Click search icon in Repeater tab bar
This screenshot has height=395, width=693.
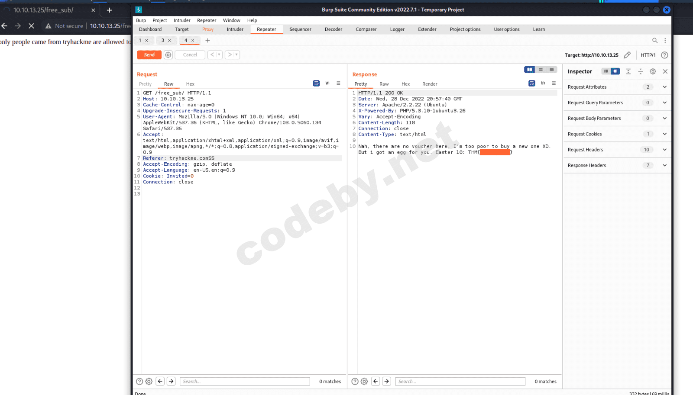click(x=655, y=40)
